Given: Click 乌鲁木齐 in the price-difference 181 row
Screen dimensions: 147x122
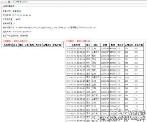Looking at the screenshot, I should (96, 99).
